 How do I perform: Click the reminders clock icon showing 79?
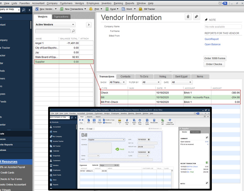(x=220, y=3)
